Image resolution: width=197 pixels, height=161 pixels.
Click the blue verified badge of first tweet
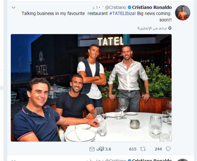(129, 7)
